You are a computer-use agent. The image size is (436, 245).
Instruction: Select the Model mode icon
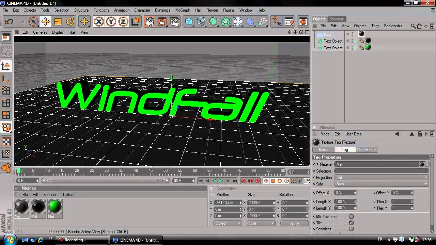coord(6,66)
